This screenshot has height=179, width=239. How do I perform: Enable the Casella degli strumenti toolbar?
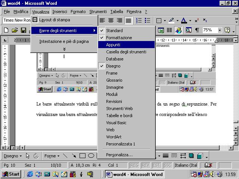pyautogui.click(x=126, y=52)
